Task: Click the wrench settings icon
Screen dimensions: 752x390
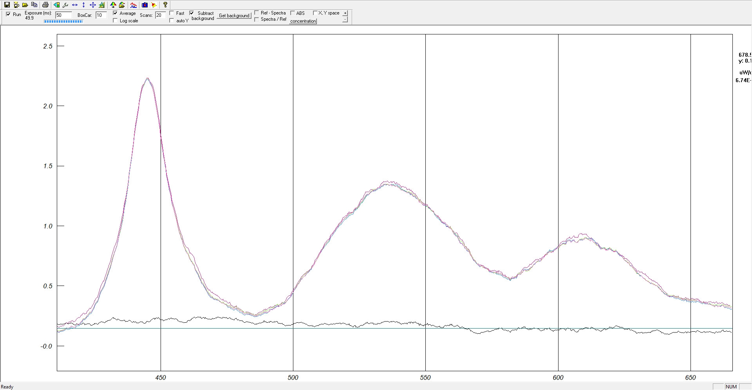Action: pos(65,5)
